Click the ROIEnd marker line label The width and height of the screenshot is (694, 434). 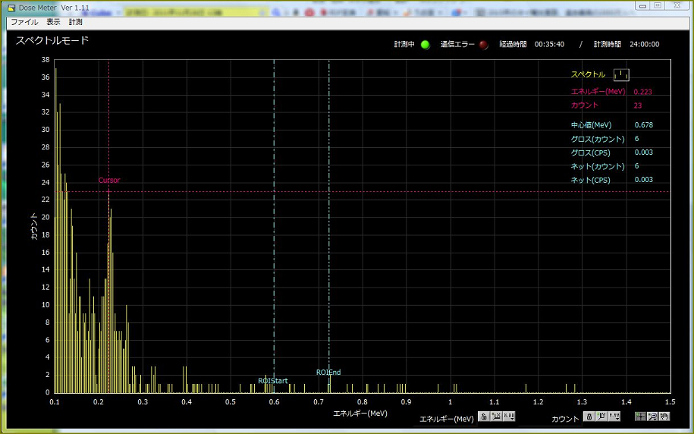[x=328, y=373]
